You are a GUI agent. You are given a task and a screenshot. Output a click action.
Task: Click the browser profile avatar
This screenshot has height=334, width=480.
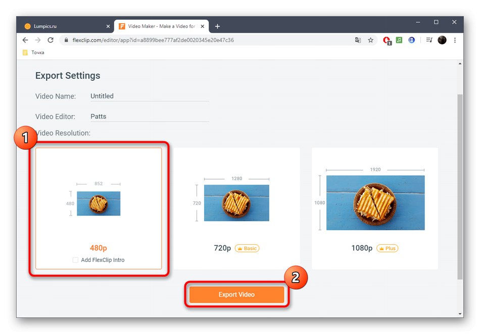point(442,40)
